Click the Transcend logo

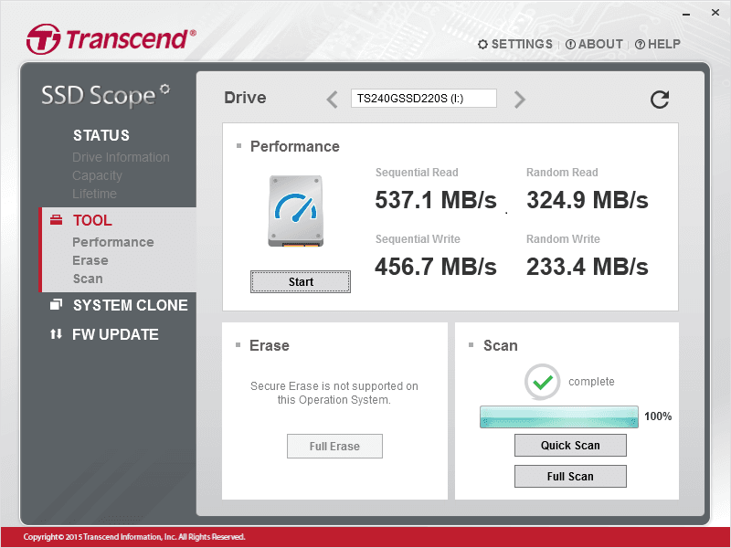point(111,38)
